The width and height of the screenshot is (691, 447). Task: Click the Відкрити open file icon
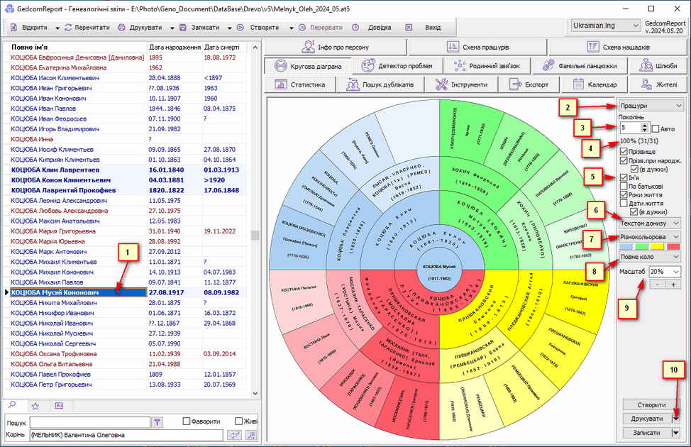pyautogui.click(x=13, y=28)
